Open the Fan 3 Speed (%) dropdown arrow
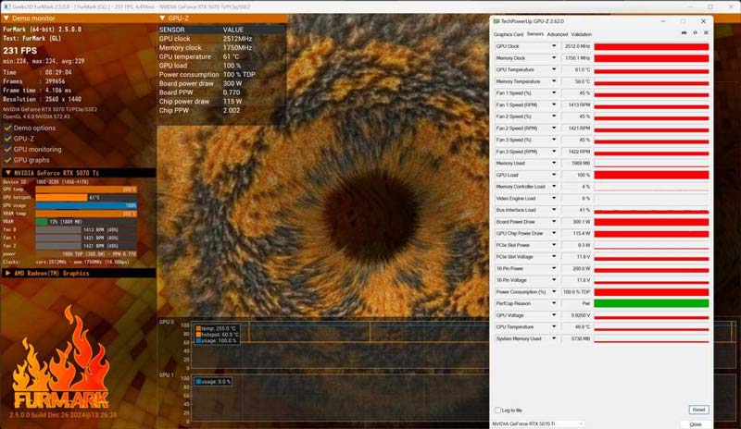Image resolution: width=741 pixels, height=429 pixels. coord(554,140)
